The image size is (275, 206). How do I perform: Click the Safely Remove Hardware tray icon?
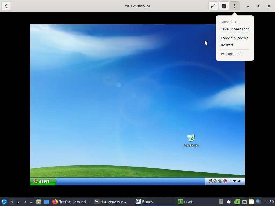coord(220,181)
